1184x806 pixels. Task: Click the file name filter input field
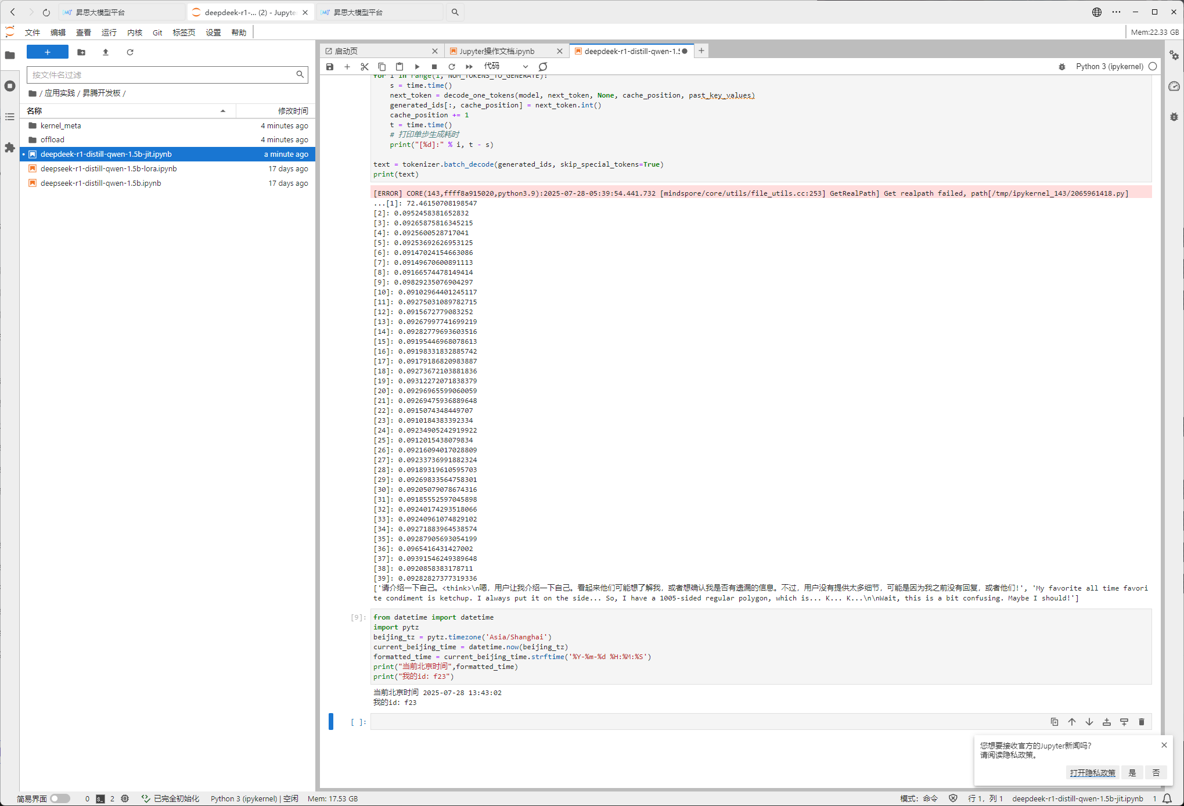163,75
